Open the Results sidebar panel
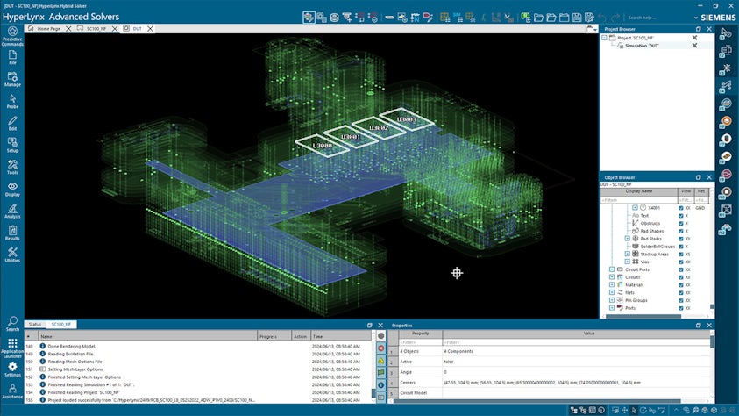This screenshot has width=739, height=416. pyautogui.click(x=12, y=233)
